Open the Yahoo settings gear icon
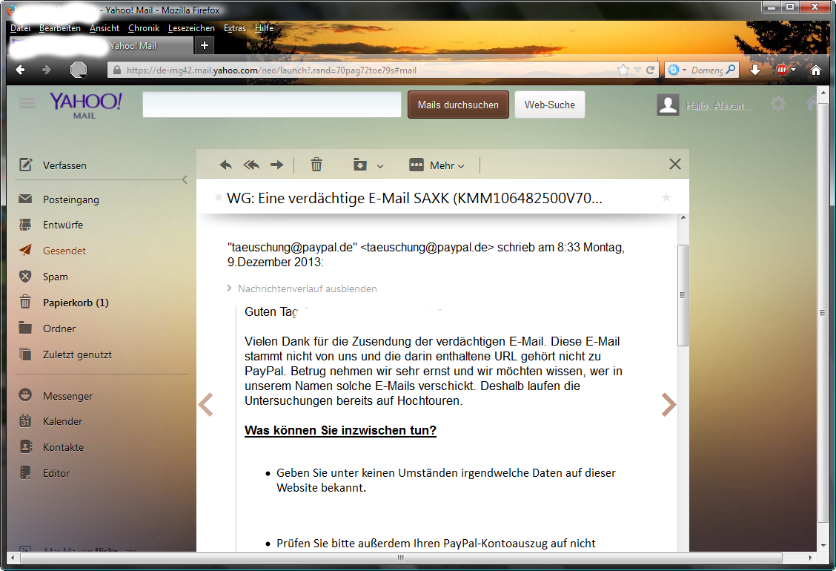Image resolution: width=836 pixels, height=571 pixels. coord(777,105)
